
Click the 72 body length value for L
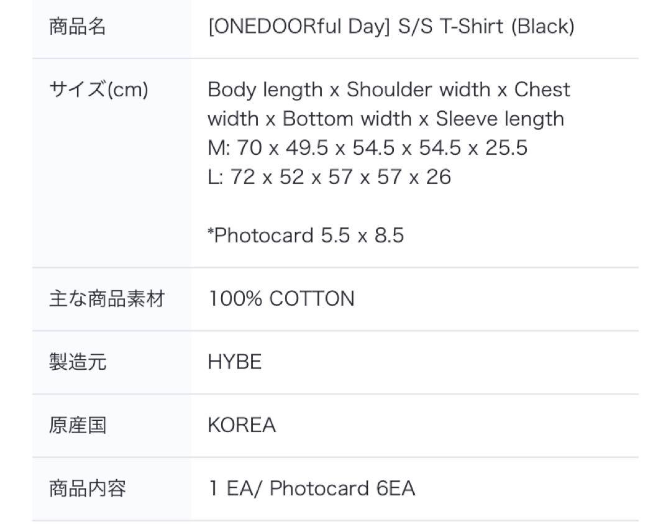(x=243, y=177)
